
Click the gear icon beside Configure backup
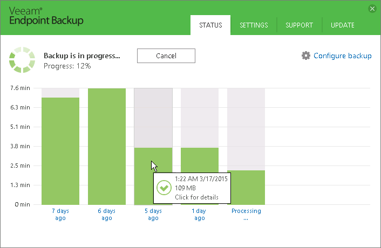306,56
